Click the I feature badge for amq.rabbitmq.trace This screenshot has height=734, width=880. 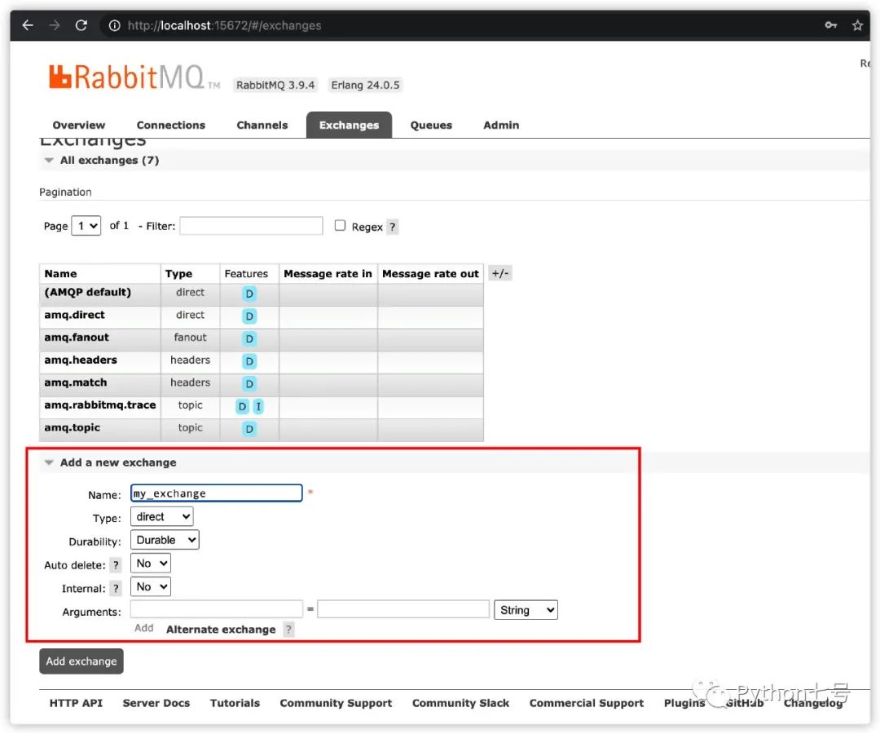click(x=258, y=406)
